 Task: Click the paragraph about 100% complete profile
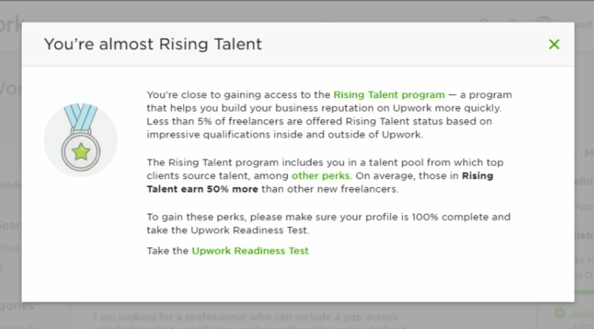coord(329,223)
